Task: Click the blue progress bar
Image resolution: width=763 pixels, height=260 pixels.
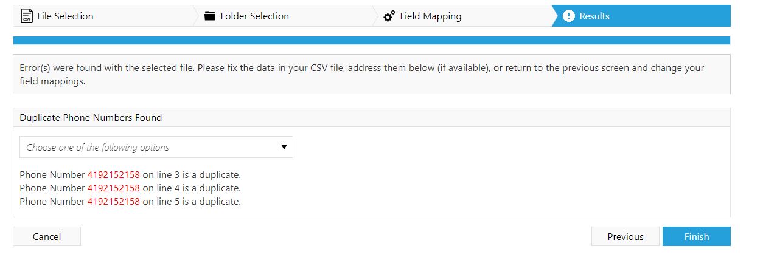Action: pos(371,41)
